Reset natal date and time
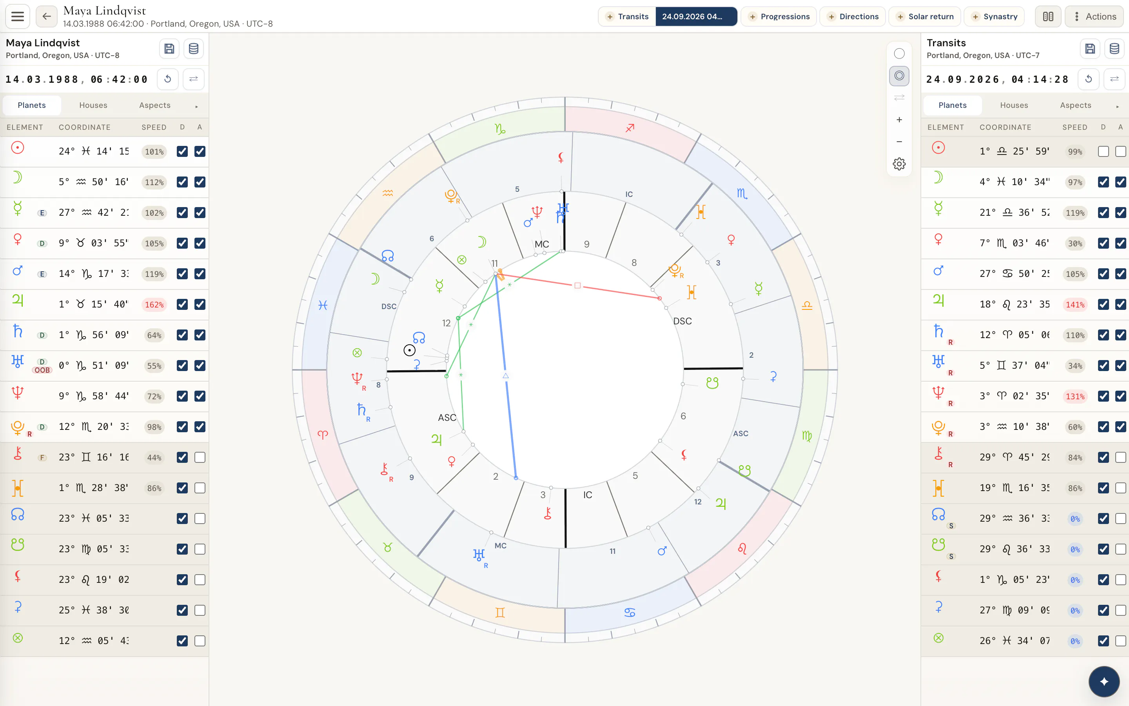 [x=168, y=79]
